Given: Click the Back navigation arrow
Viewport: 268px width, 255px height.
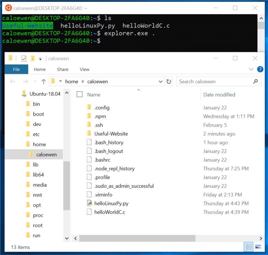Looking at the screenshot, I should point(13,81).
